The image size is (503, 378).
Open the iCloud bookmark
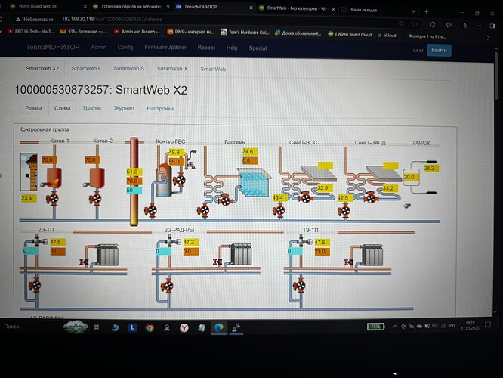(x=387, y=36)
